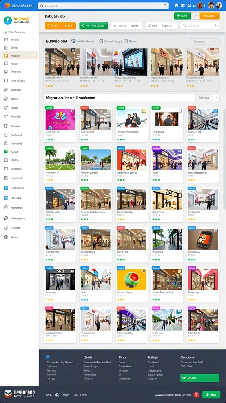
Task: Expand the trash bin sidebar row chevron
Action: [x=35, y=116]
